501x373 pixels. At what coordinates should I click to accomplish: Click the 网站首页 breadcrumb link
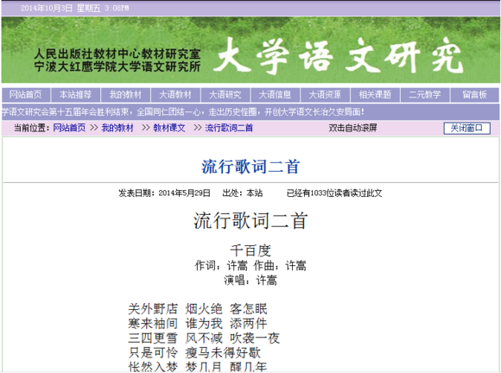pyautogui.click(x=69, y=128)
